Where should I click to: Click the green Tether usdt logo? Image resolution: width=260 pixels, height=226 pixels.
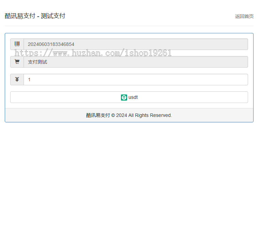click(x=124, y=98)
